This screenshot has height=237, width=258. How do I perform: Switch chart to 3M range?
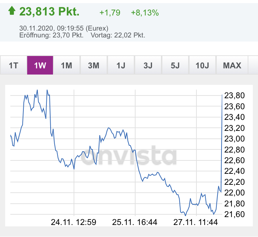click(94, 65)
